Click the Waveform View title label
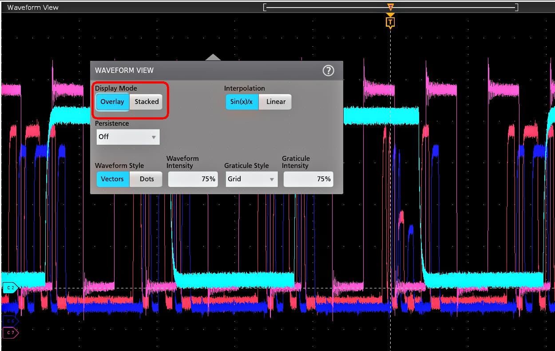The height and width of the screenshot is (351, 555). point(33,7)
